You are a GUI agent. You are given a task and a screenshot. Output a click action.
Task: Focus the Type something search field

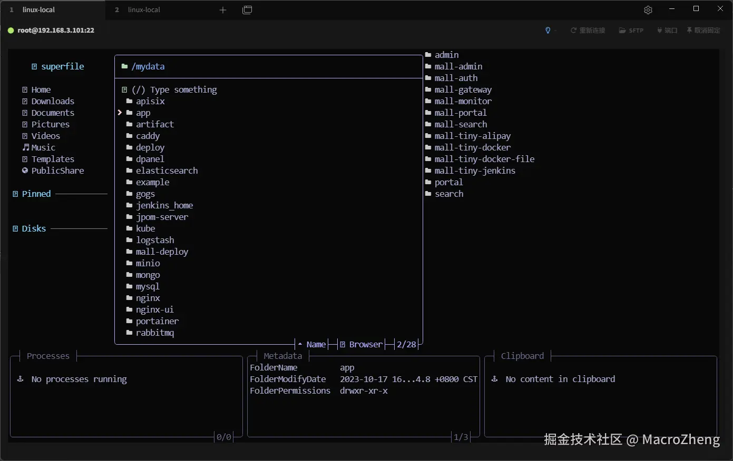[x=174, y=90]
